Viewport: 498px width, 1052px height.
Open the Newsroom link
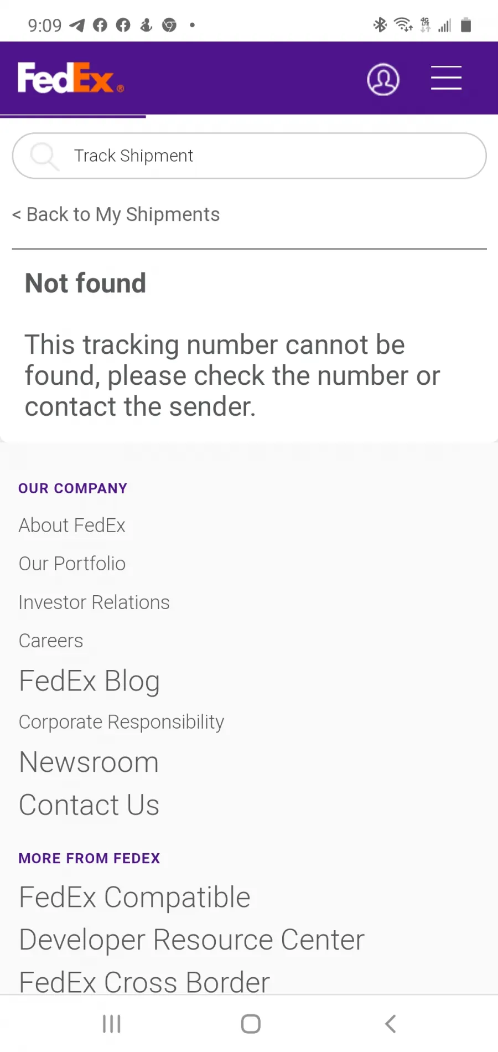(89, 762)
